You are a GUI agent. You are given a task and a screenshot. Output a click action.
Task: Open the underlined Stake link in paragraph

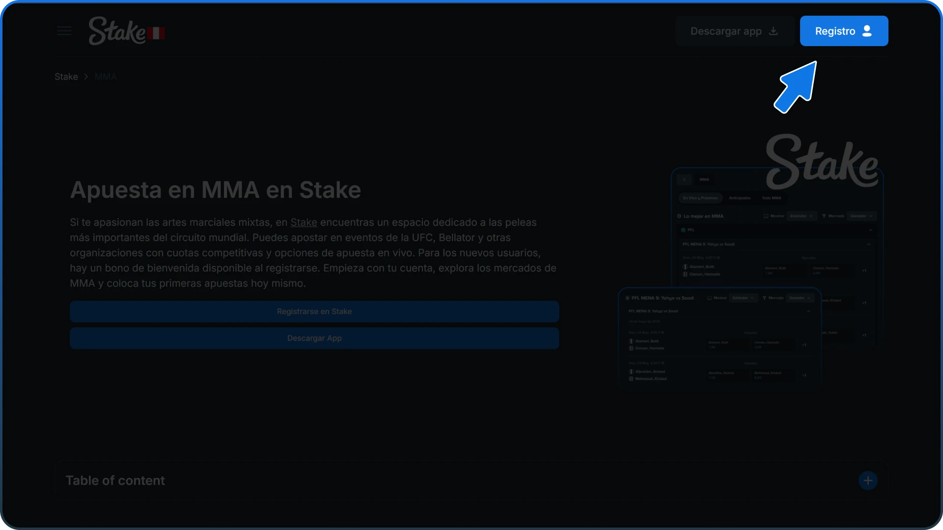[x=304, y=222]
